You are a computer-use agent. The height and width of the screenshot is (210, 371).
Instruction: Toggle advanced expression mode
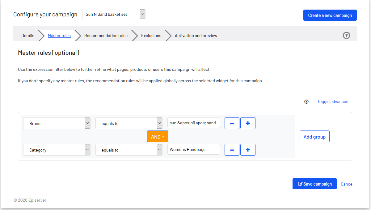[x=332, y=101]
